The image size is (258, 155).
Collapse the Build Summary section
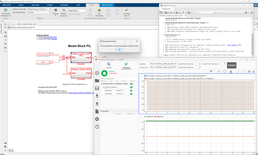pyautogui.click(x=164, y=35)
